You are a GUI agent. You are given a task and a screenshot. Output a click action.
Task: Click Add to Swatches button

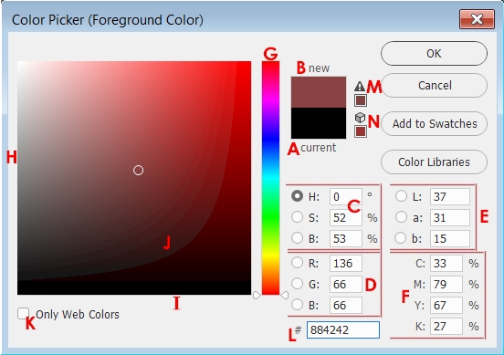tap(434, 124)
